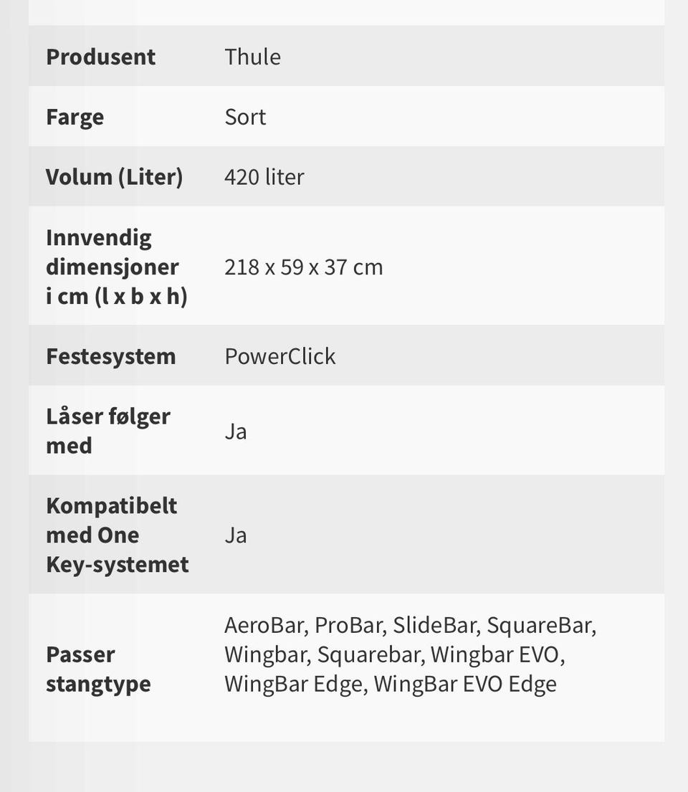Click the Volum (Liter) label
Viewport: 688px width, 792px height.
(114, 176)
